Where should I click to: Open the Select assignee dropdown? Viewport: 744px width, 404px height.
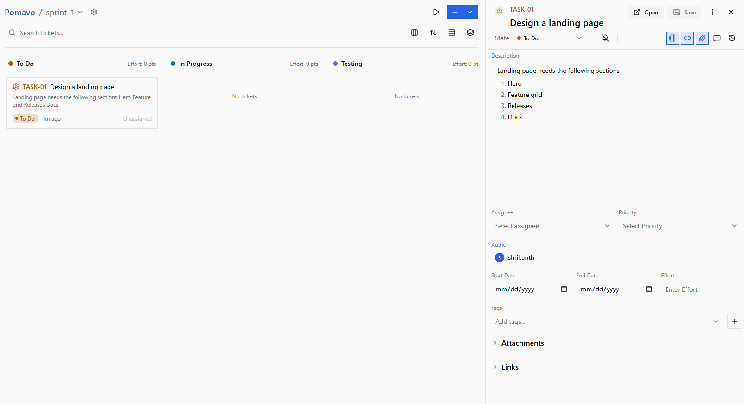(x=552, y=226)
